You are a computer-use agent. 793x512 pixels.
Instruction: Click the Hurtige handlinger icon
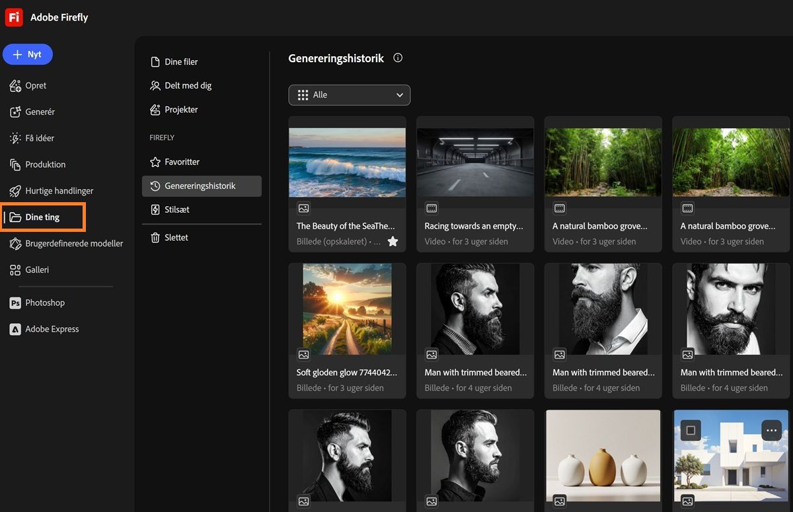pyautogui.click(x=15, y=191)
